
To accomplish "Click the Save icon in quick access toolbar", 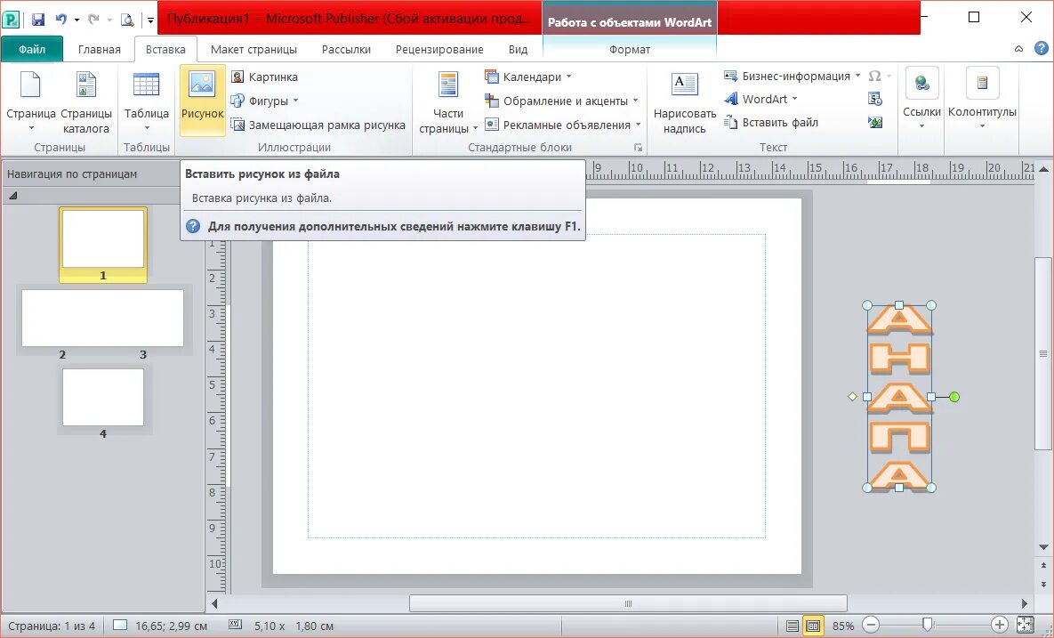I will point(37,19).
